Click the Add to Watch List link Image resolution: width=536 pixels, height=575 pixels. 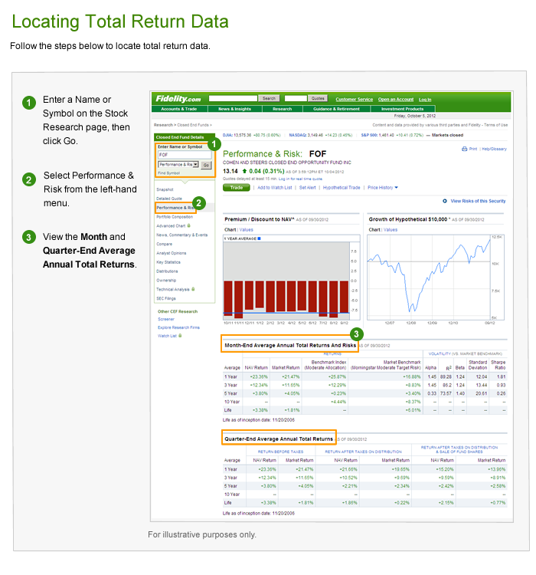[x=274, y=187]
